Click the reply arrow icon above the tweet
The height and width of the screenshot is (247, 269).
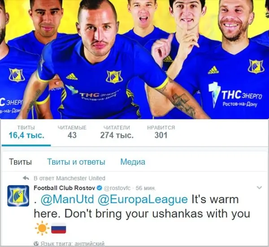click(x=26, y=178)
